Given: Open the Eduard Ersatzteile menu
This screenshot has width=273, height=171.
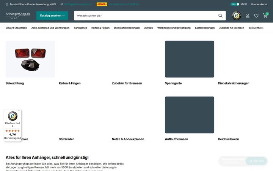Looking at the screenshot, I should coord(16,28).
